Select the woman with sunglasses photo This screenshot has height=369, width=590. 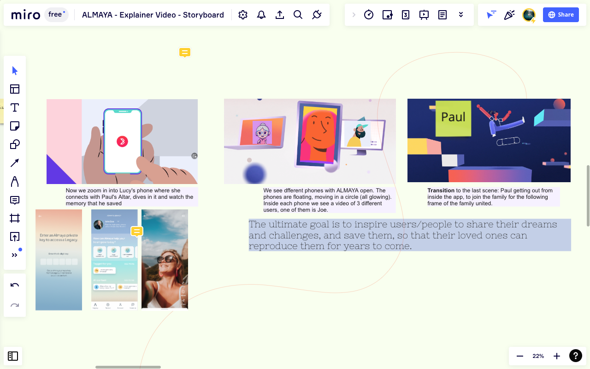[165, 259]
